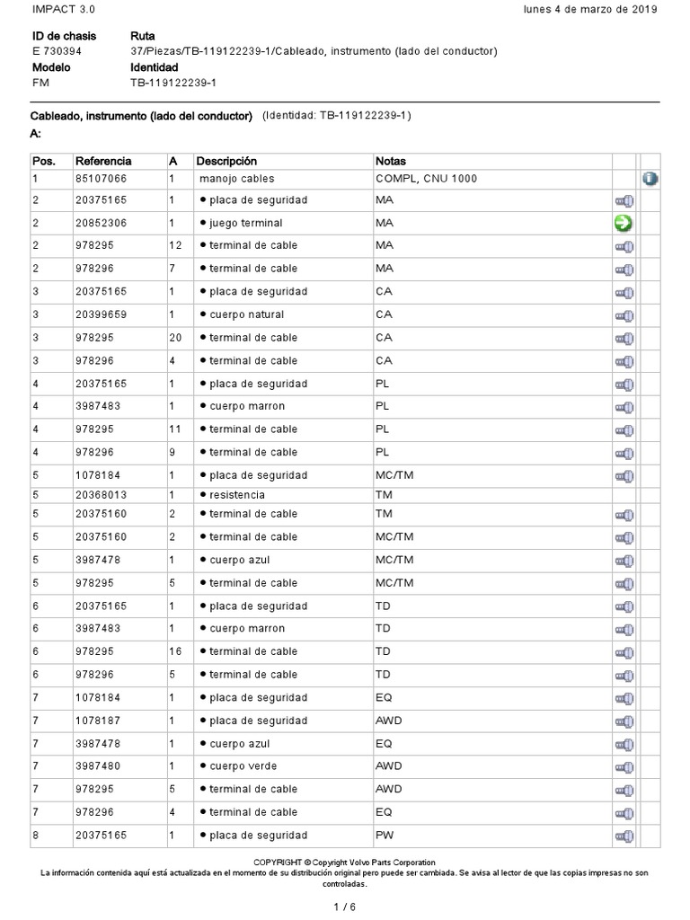Click the 1 / 6 page indicator
This screenshot has height=920, width=690.
[345, 907]
